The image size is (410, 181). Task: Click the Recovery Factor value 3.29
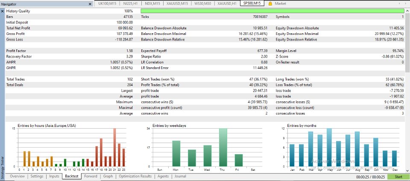[129, 57]
